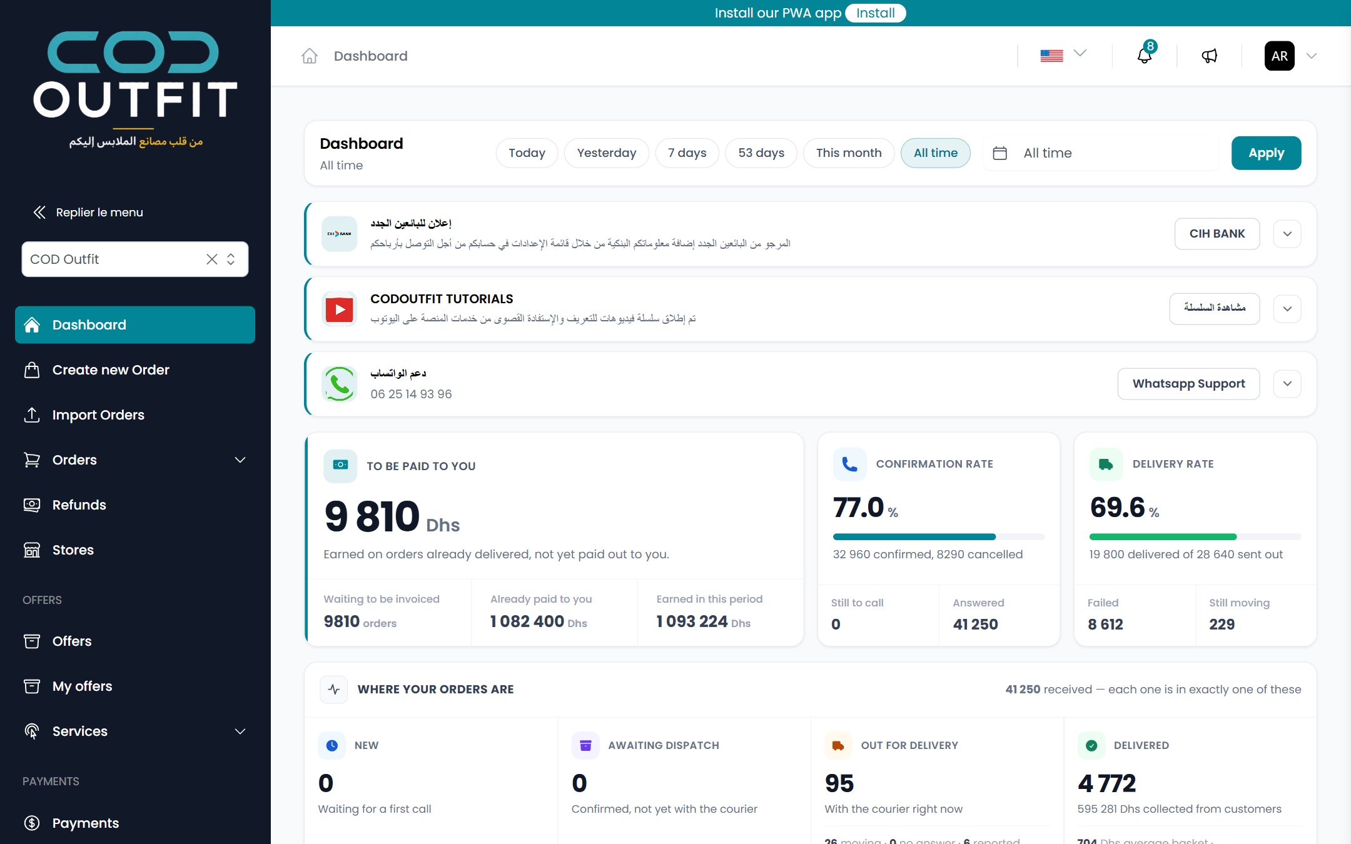The width and height of the screenshot is (1351, 844).
Task: Expand the CIH Bank announcement
Action: pyautogui.click(x=1287, y=234)
